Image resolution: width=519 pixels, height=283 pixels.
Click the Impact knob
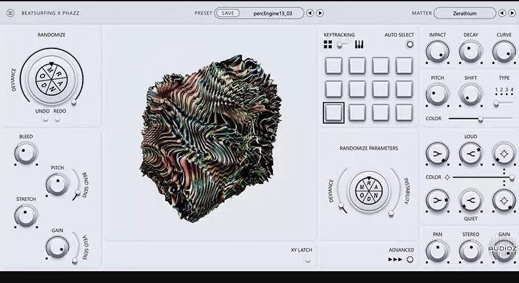(x=437, y=52)
